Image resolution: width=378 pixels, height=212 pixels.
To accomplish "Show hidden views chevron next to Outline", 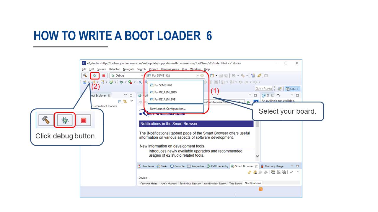I will 278,95.
